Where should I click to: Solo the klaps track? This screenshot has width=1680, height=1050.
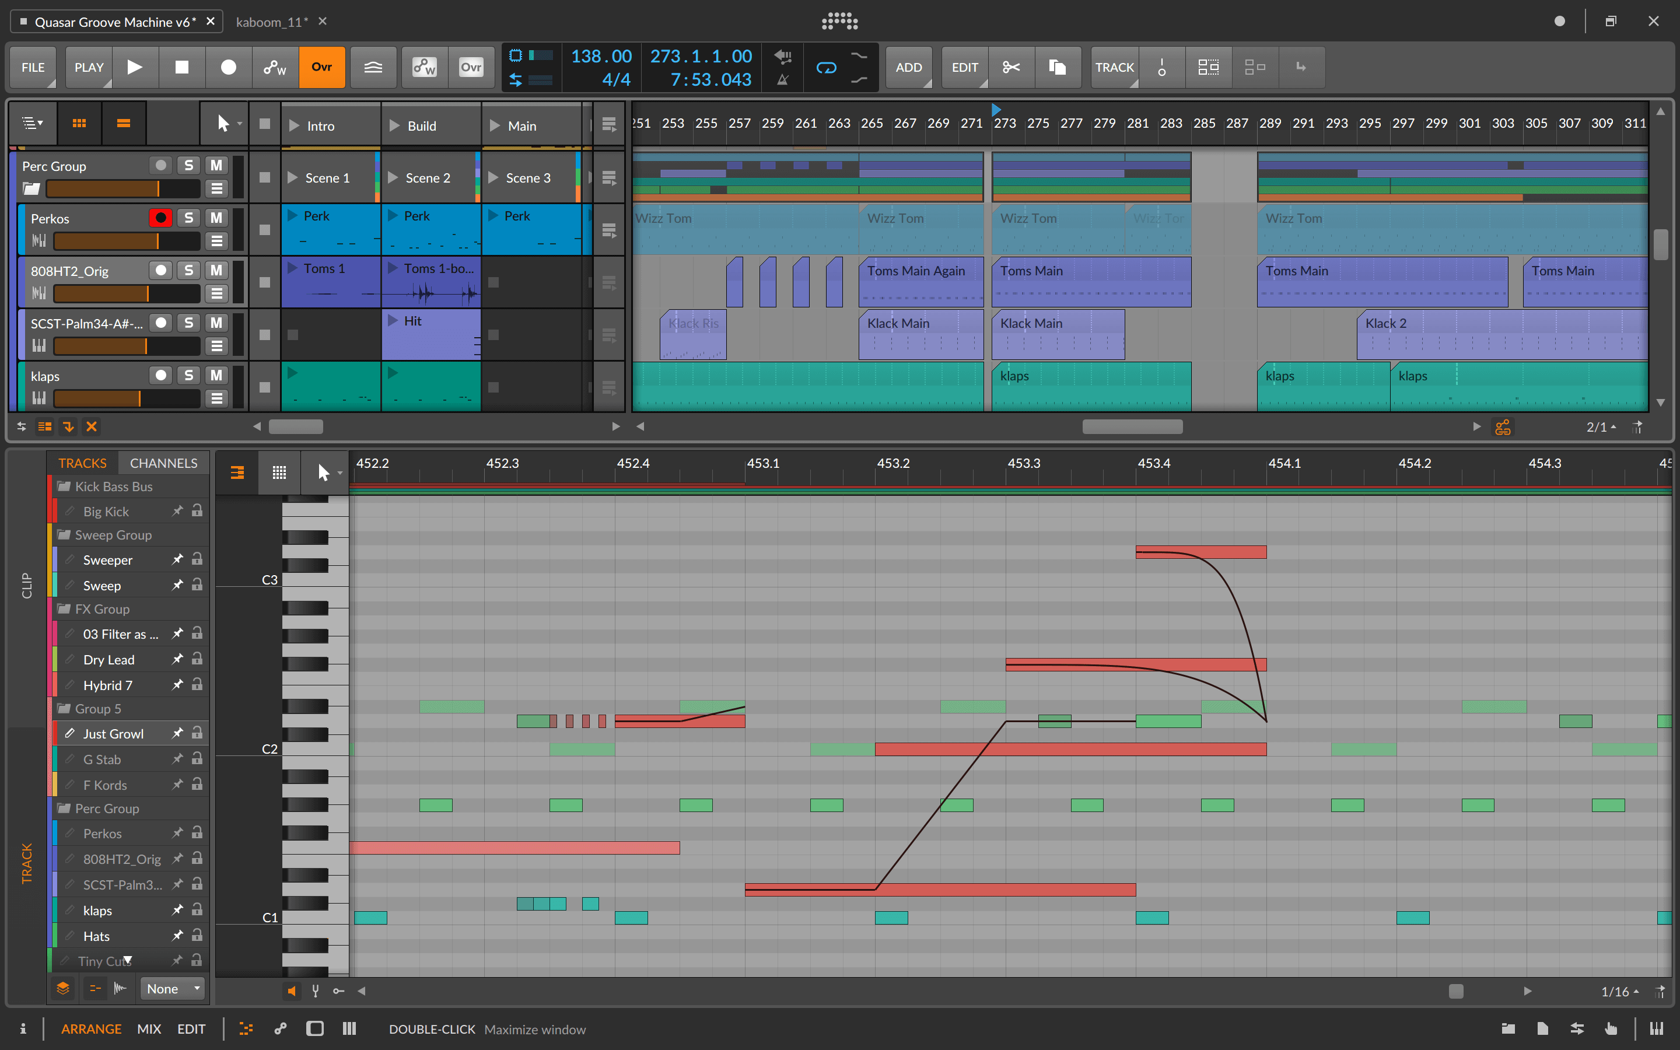pyautogui.click(x=189, y=376)
